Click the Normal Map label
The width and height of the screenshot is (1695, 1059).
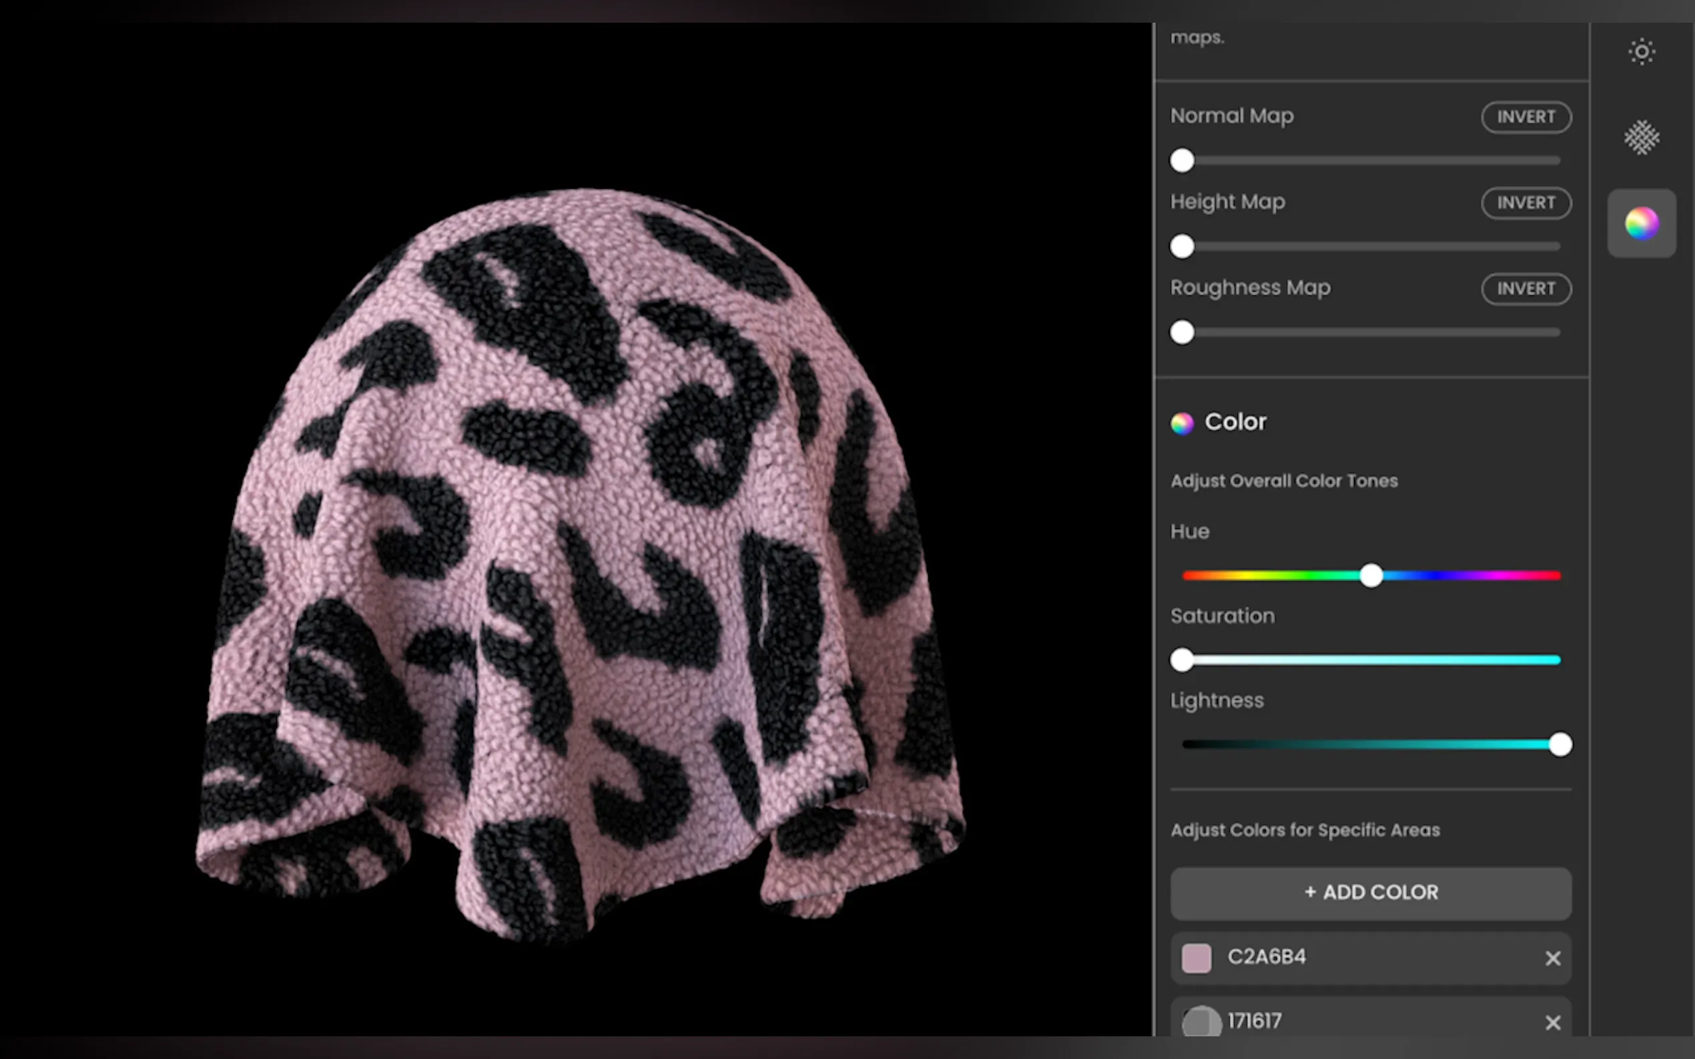1232,116
